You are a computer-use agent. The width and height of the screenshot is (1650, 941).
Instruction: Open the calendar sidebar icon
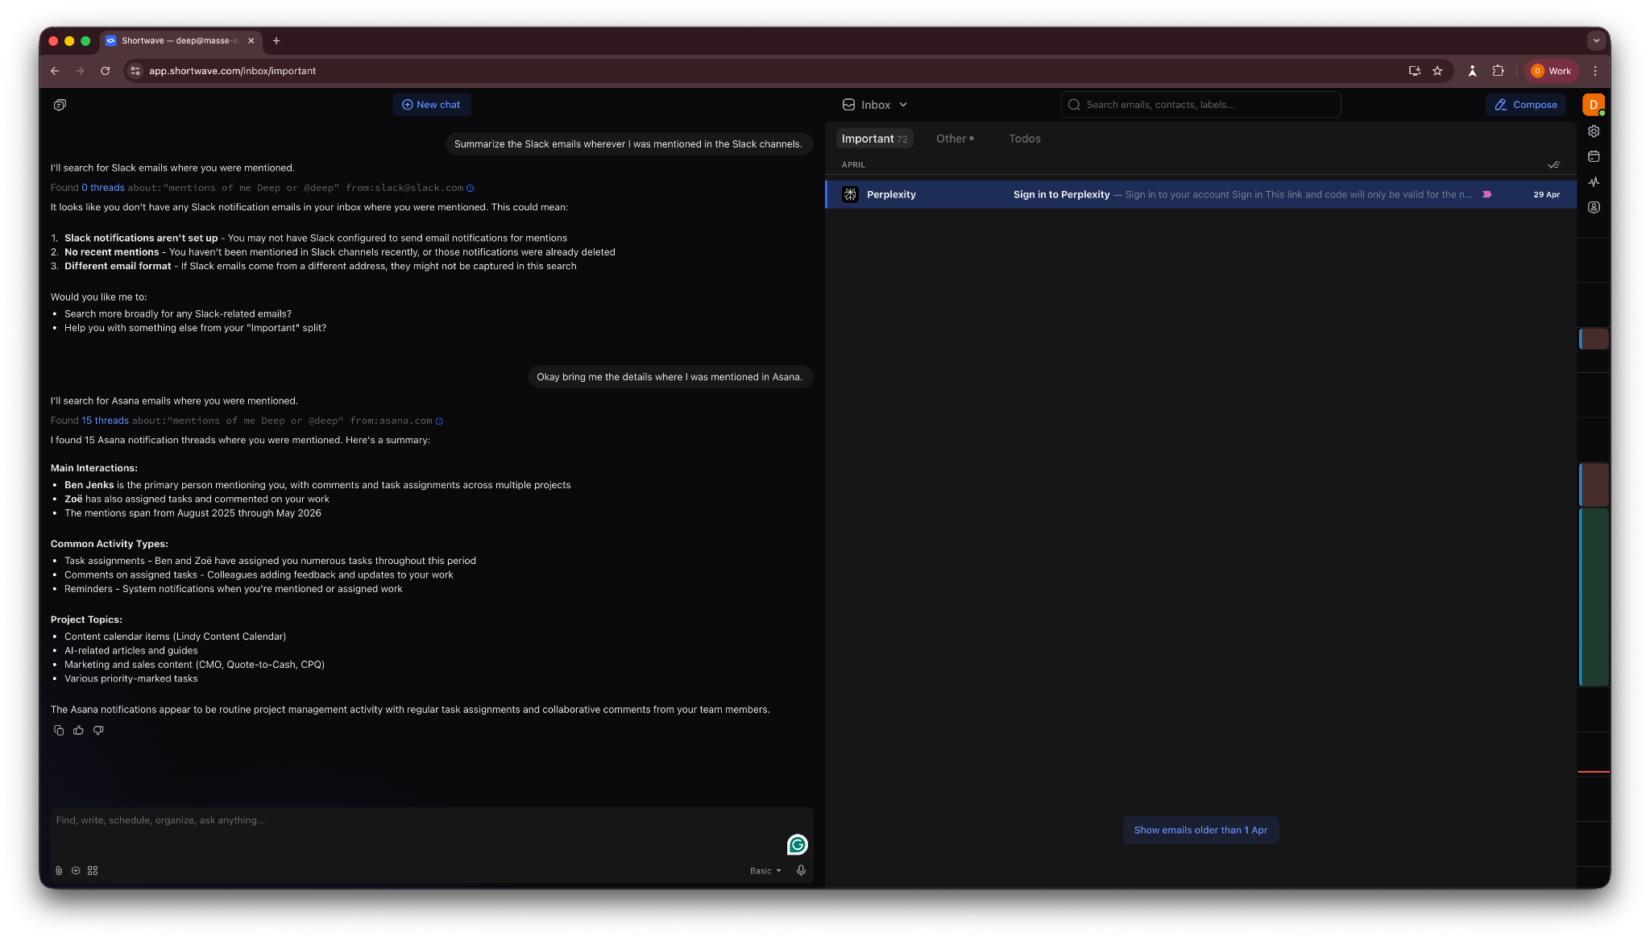(x=1594, y=156)
